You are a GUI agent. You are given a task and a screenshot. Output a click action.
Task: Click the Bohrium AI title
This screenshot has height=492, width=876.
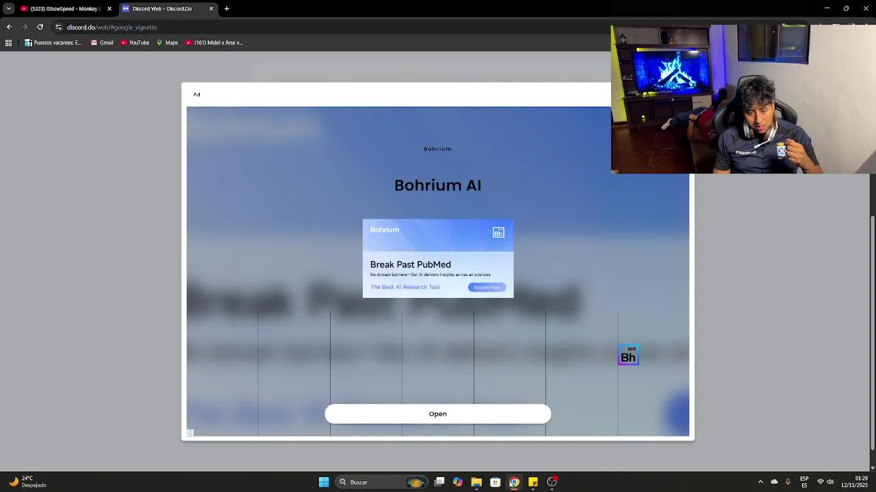click(438, 185)
